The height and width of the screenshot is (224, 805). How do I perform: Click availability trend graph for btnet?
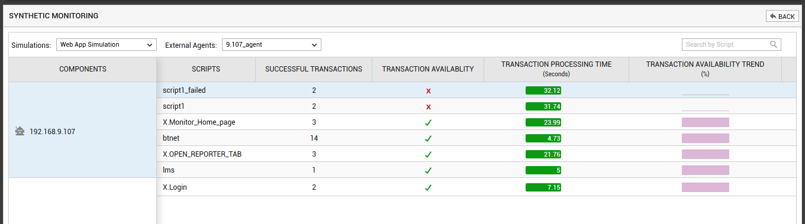coord(706,138)
